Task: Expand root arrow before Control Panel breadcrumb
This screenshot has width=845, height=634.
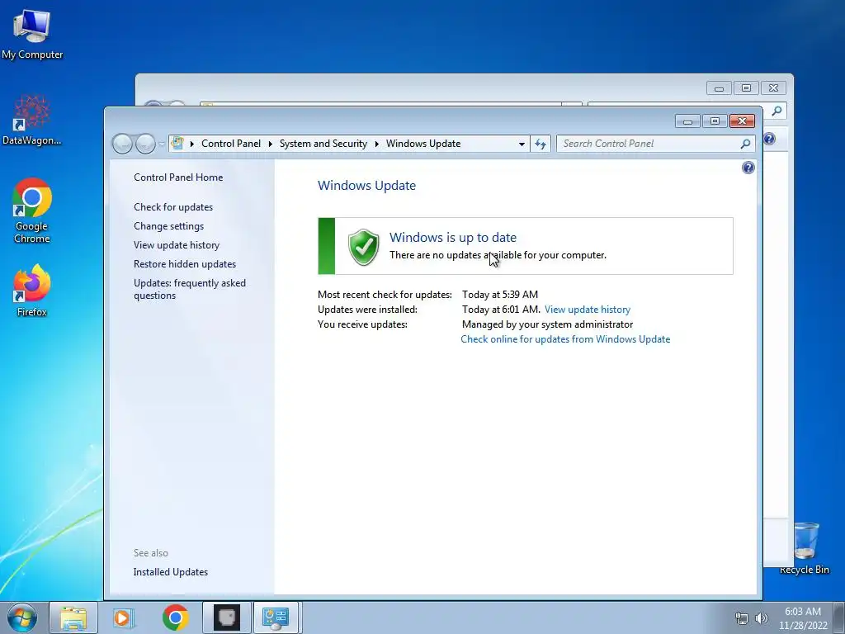Action: tap(191, 144)
